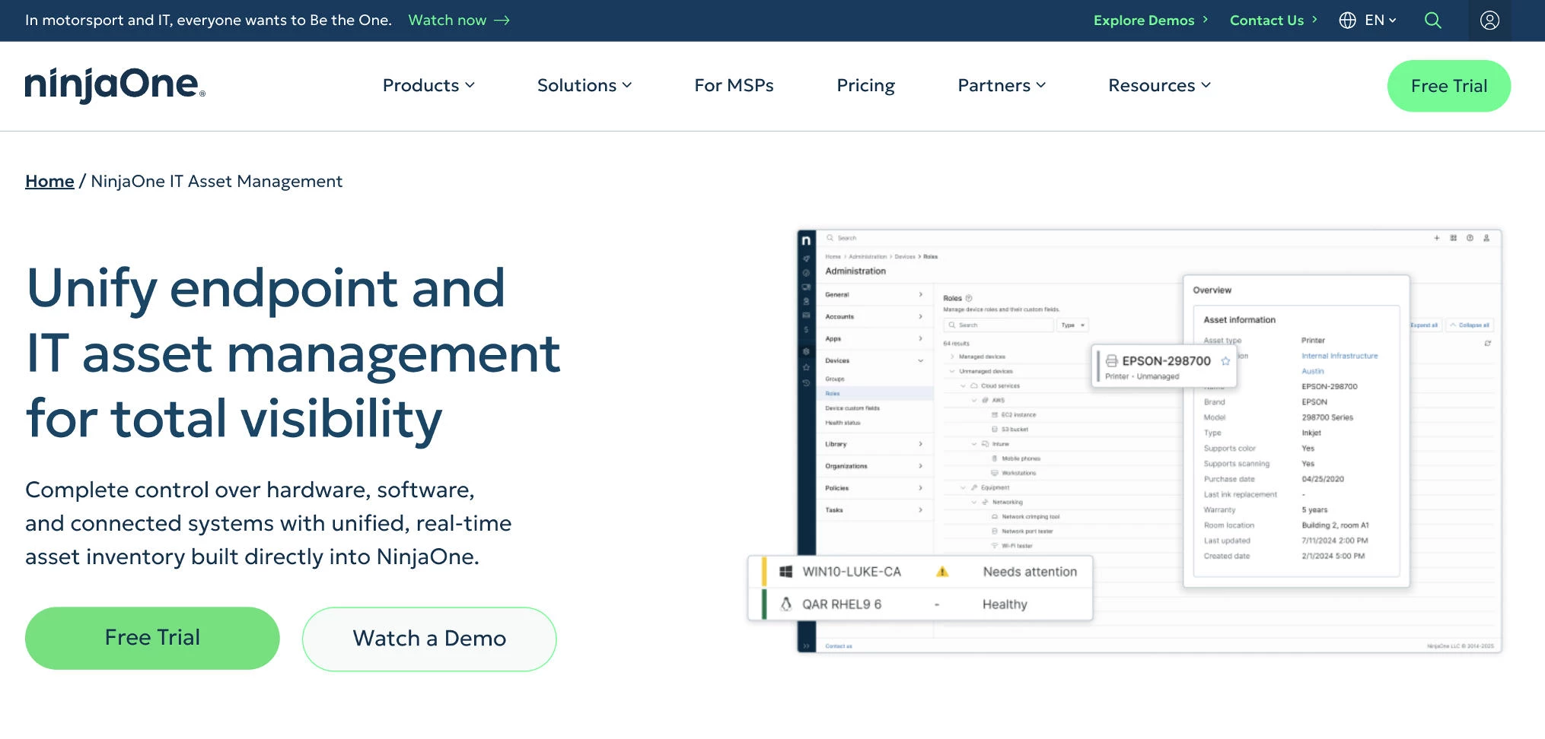Screen dimensions: 1545x739
Task: Open the user account icon
Action: [1489, 21]
